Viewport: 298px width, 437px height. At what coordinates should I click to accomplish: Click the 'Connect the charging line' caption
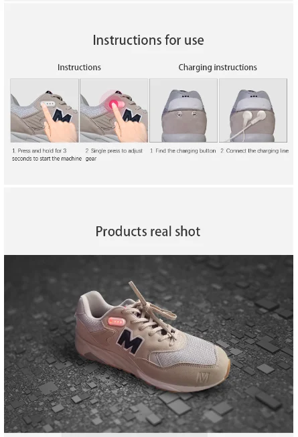click(x=254, y=151)
